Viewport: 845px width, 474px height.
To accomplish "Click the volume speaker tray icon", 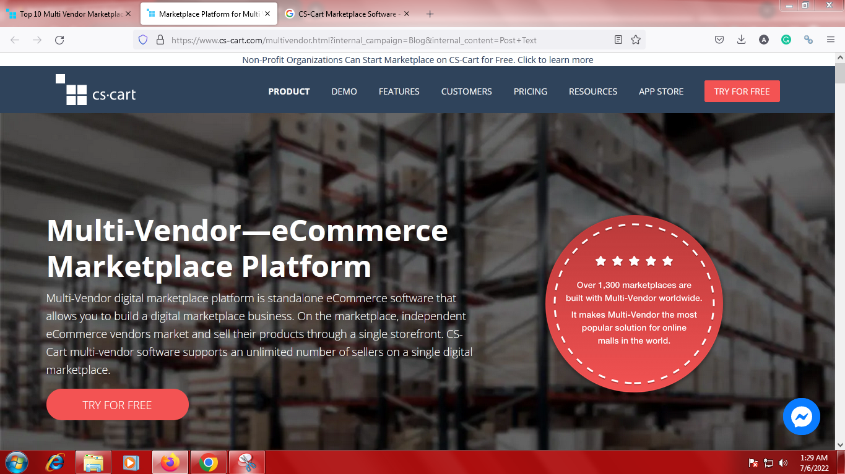I will [x=783, y=463].
